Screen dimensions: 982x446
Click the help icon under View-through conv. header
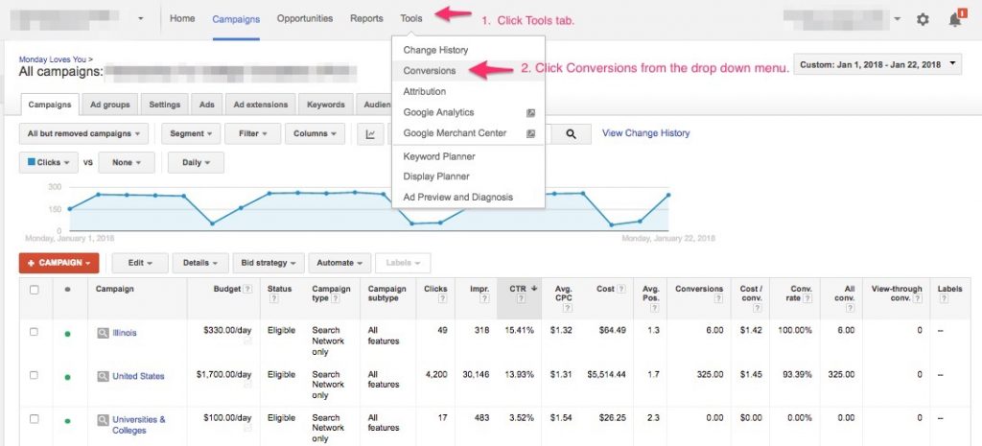coord(918,299)
